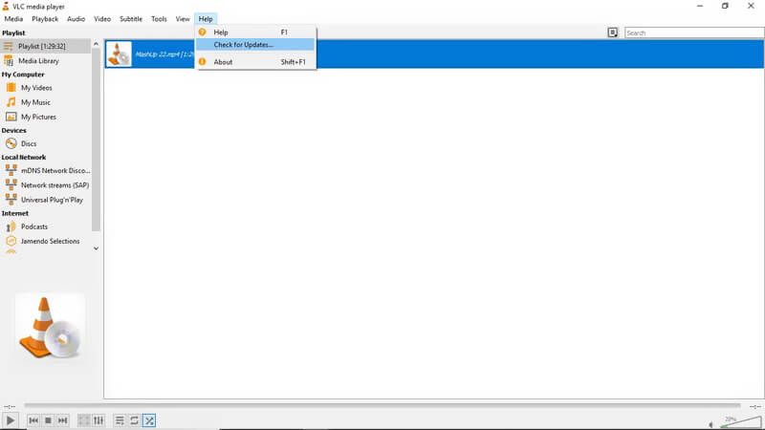Toggle loop repeat mode
This screenshot has height=430, width=765.
click(x=135, y=420)
